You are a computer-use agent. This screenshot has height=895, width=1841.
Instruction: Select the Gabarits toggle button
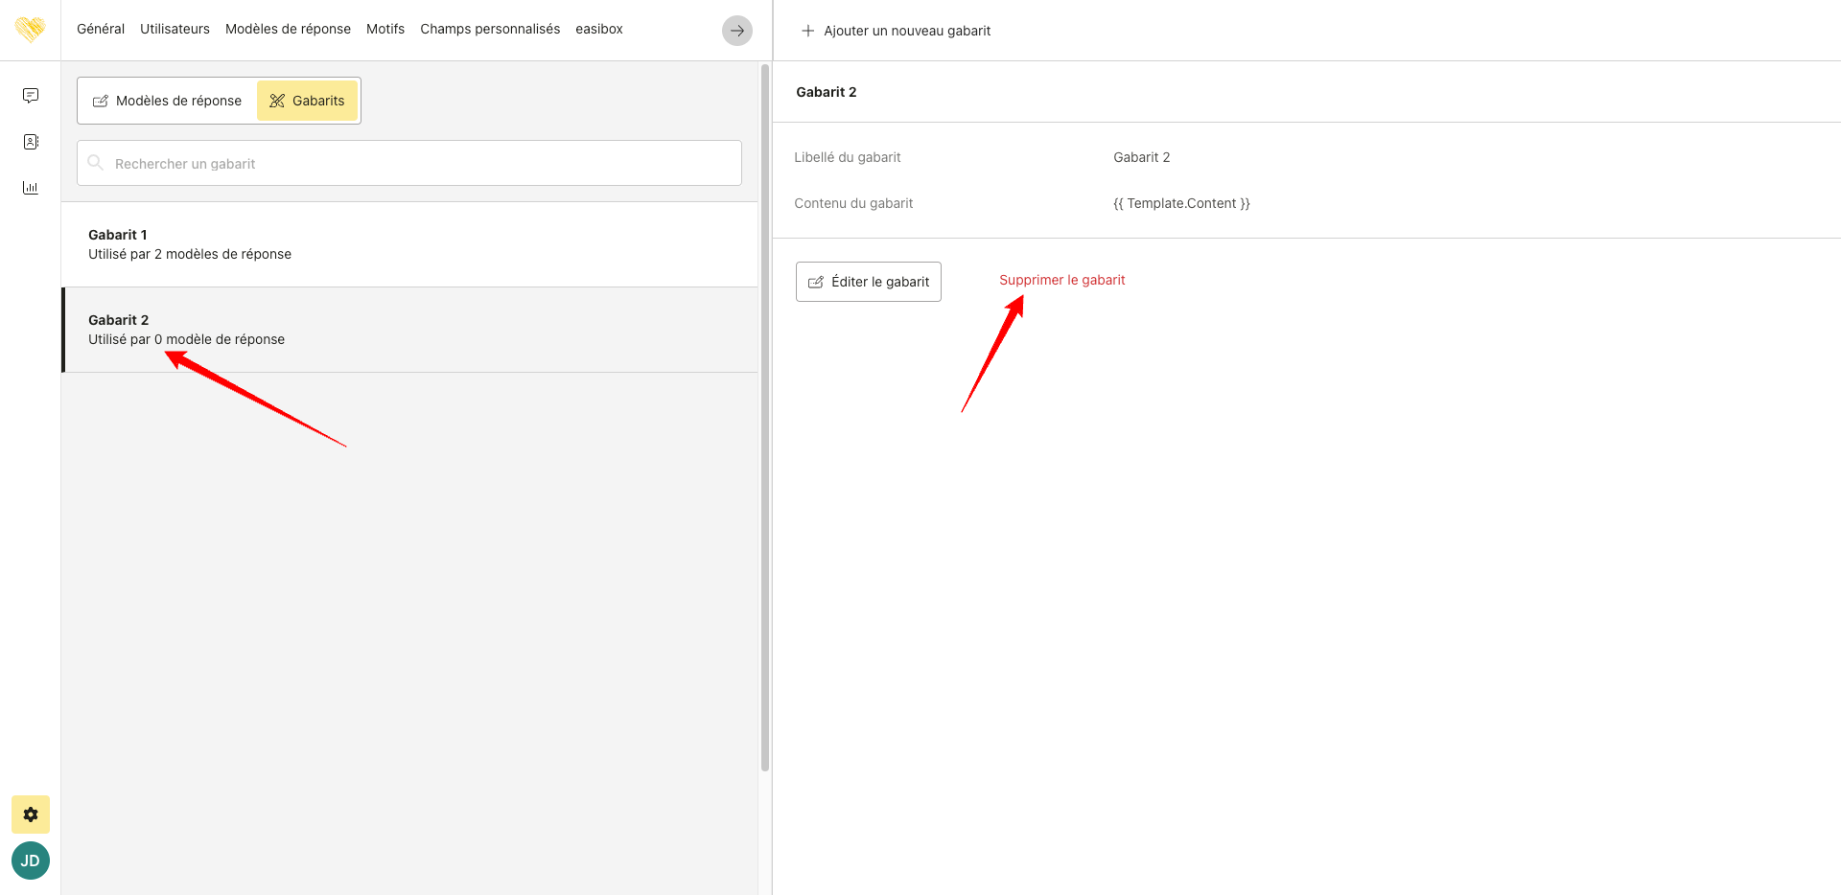click(x=307, y=101)
